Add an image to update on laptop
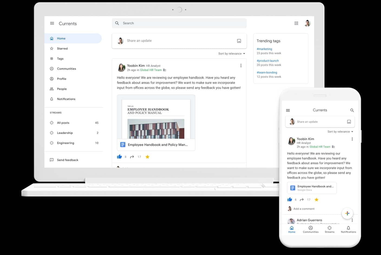The width and height of the screenshot is (381, 255). pos(239,41)
